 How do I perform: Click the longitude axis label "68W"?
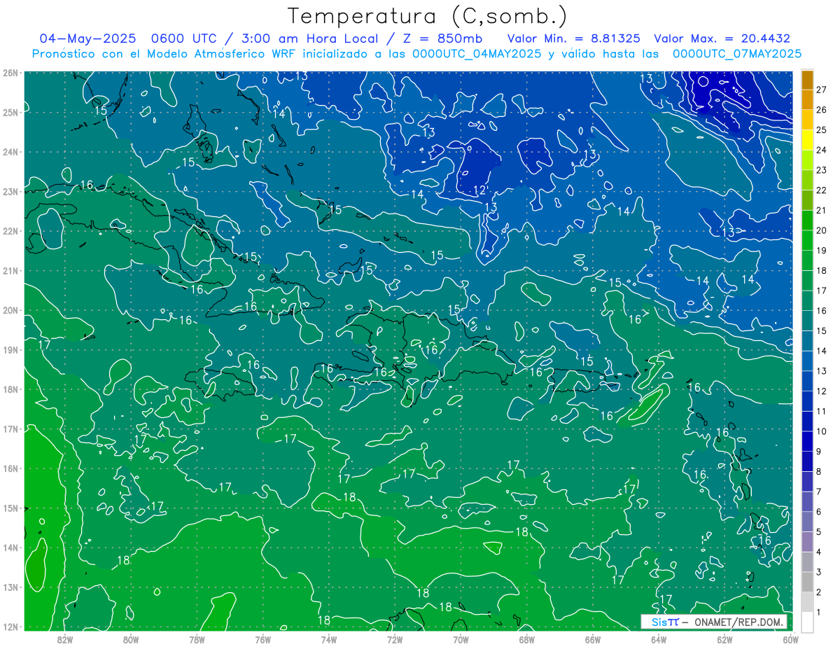pos(526,638)
